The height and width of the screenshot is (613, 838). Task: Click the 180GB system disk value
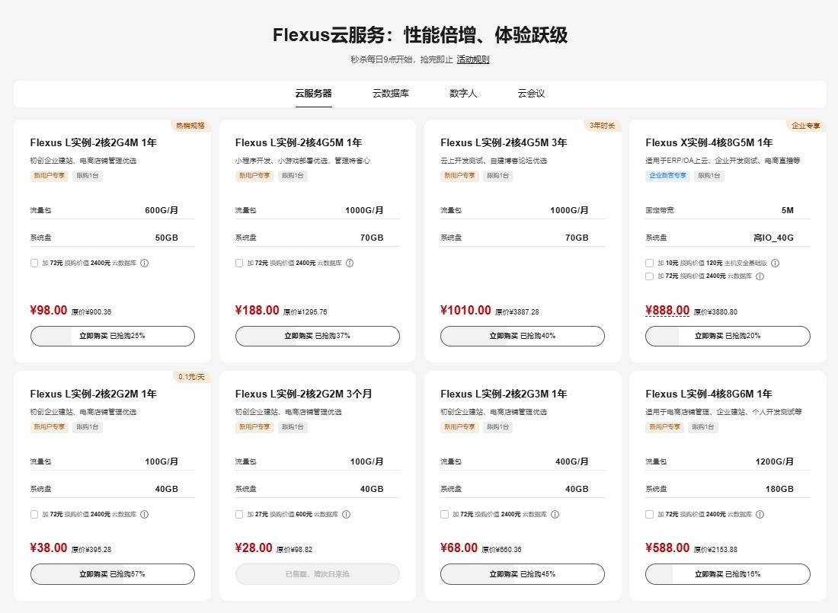(779, 489)
